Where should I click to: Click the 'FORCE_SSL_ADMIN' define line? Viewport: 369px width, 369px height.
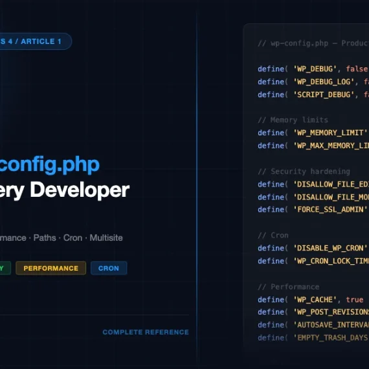coord(313,210)
